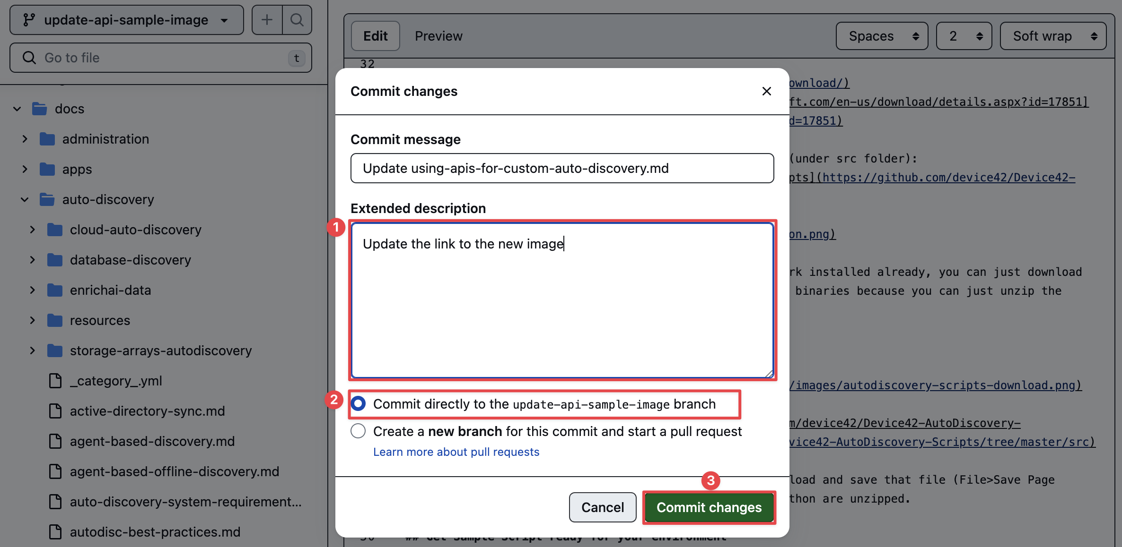Click the _category_.yml file icon
This screenshot has height=547, width=1122.
pos(55,381)
